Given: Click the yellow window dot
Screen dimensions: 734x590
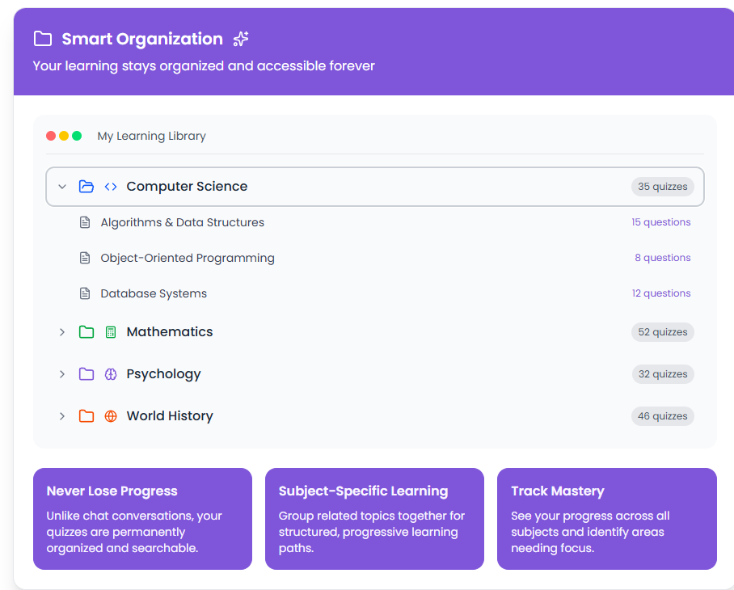Looking at the screenshot, I should click(x=64, y=136).
